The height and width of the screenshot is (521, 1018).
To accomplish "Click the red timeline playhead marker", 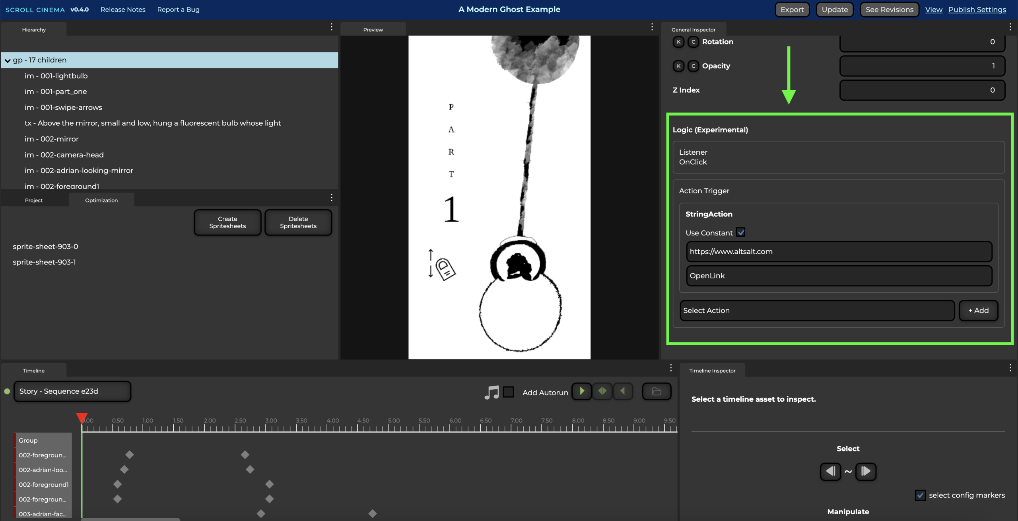I will coord(82,417).
